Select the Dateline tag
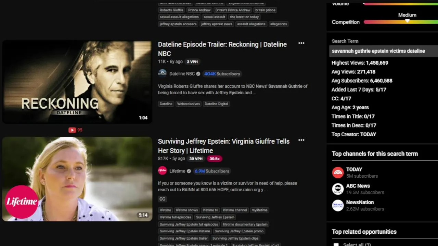This screenshot has width=438, height=246. pos(166,104)
